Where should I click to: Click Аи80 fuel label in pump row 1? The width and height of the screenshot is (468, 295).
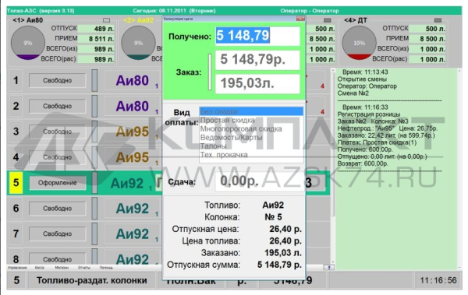pos(133,80)
